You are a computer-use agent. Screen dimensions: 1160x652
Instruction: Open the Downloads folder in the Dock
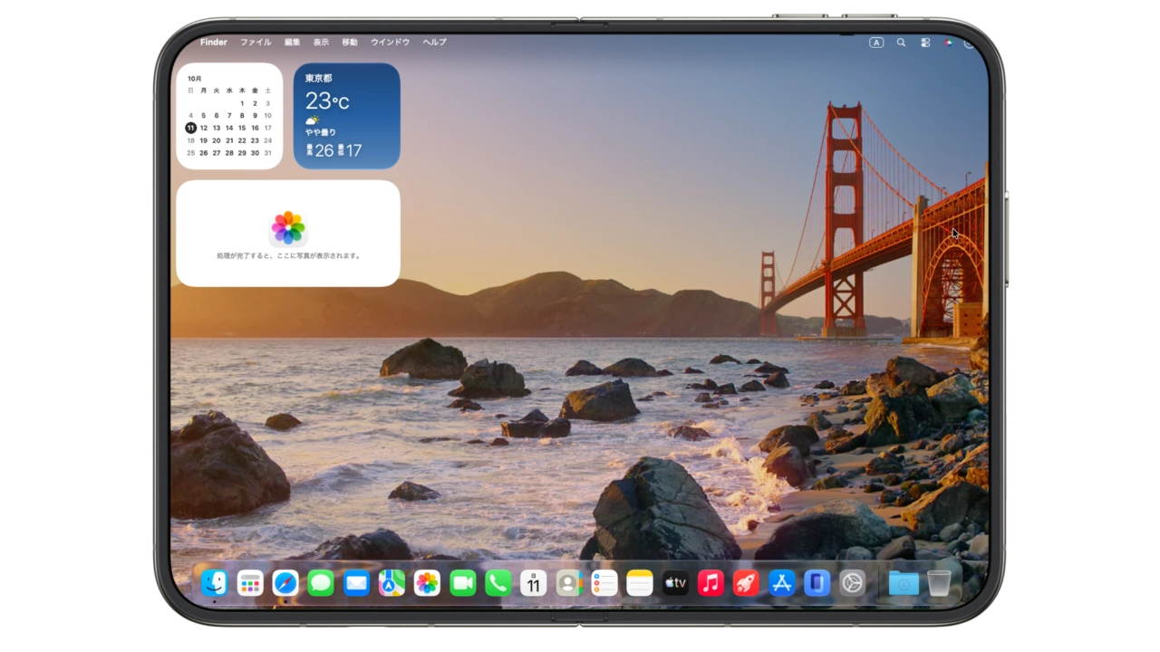tap(904, 583)
